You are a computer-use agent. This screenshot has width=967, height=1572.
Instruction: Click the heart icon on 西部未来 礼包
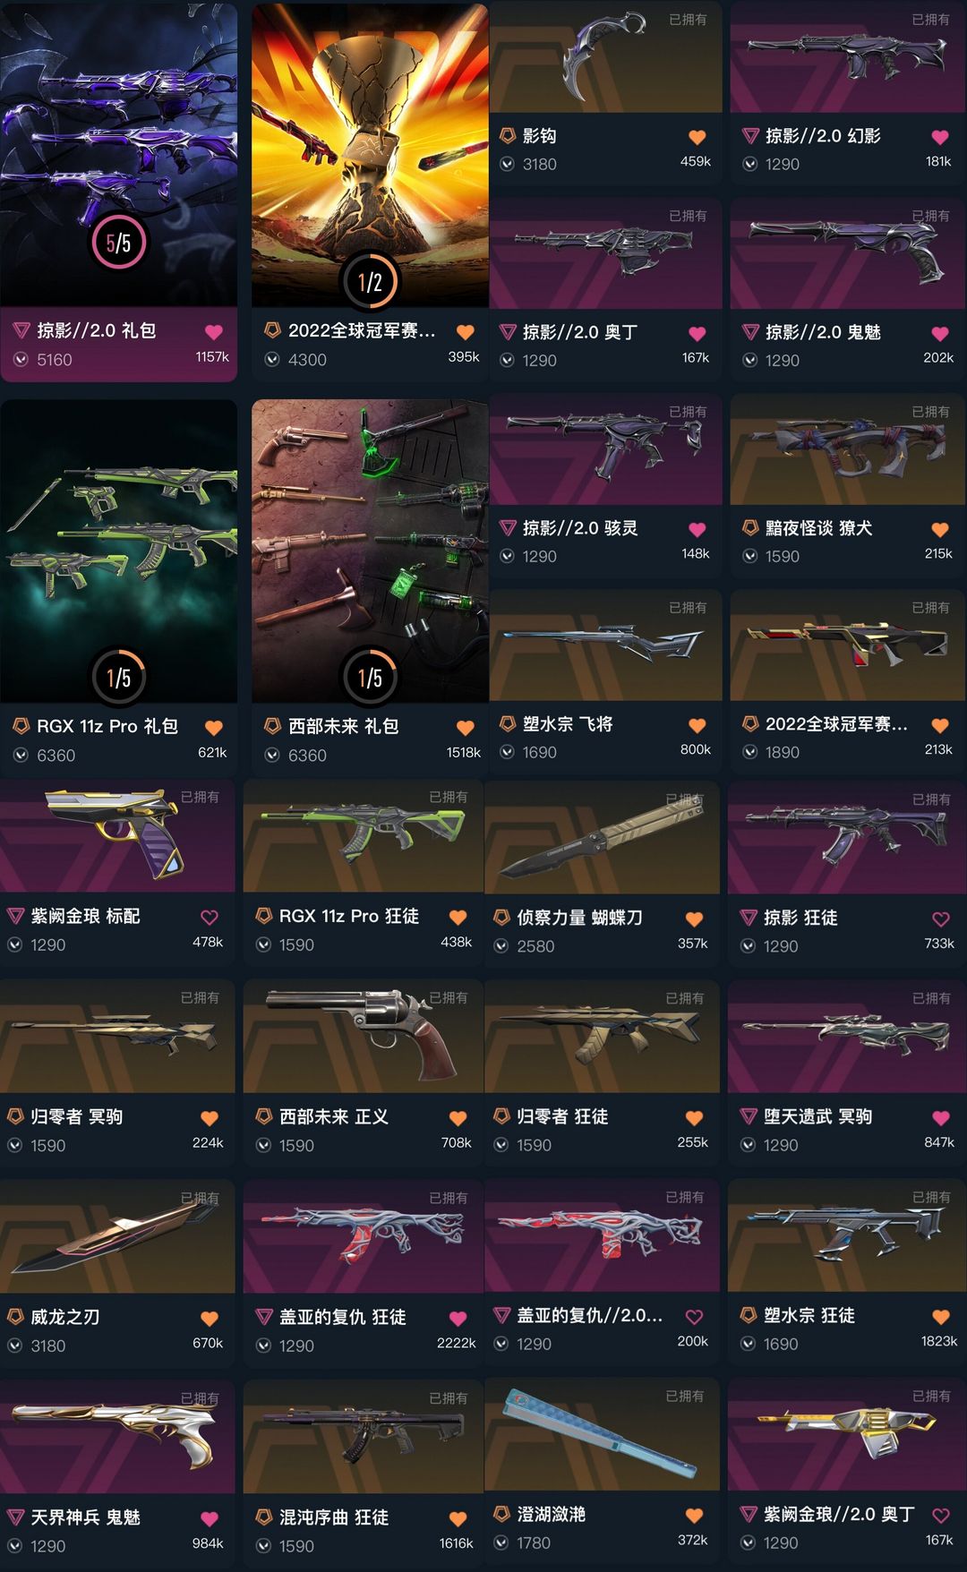coord(466,728)
